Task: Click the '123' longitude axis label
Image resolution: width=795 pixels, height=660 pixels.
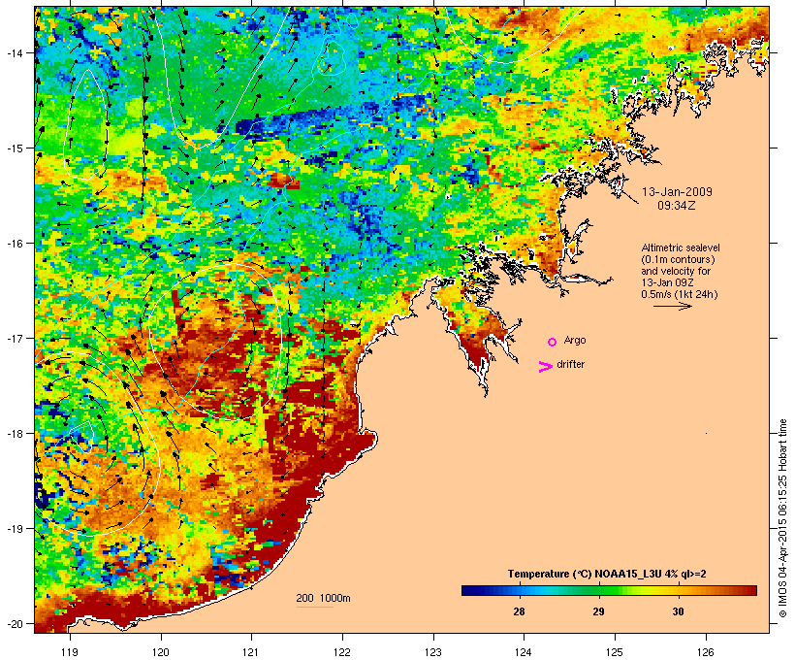Action: (x=433, y=652)
